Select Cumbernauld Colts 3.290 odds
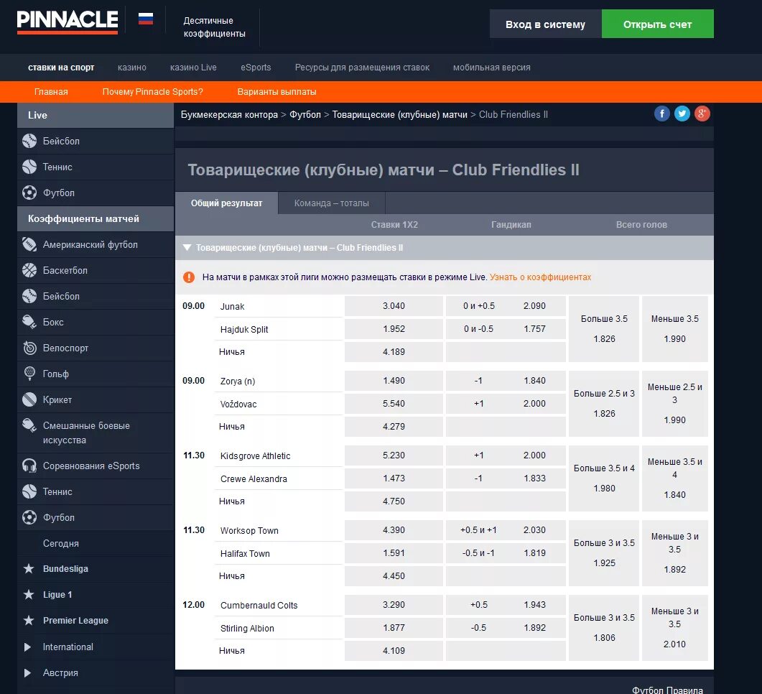This screenshot has width=762, height=694. click(394, 605)
